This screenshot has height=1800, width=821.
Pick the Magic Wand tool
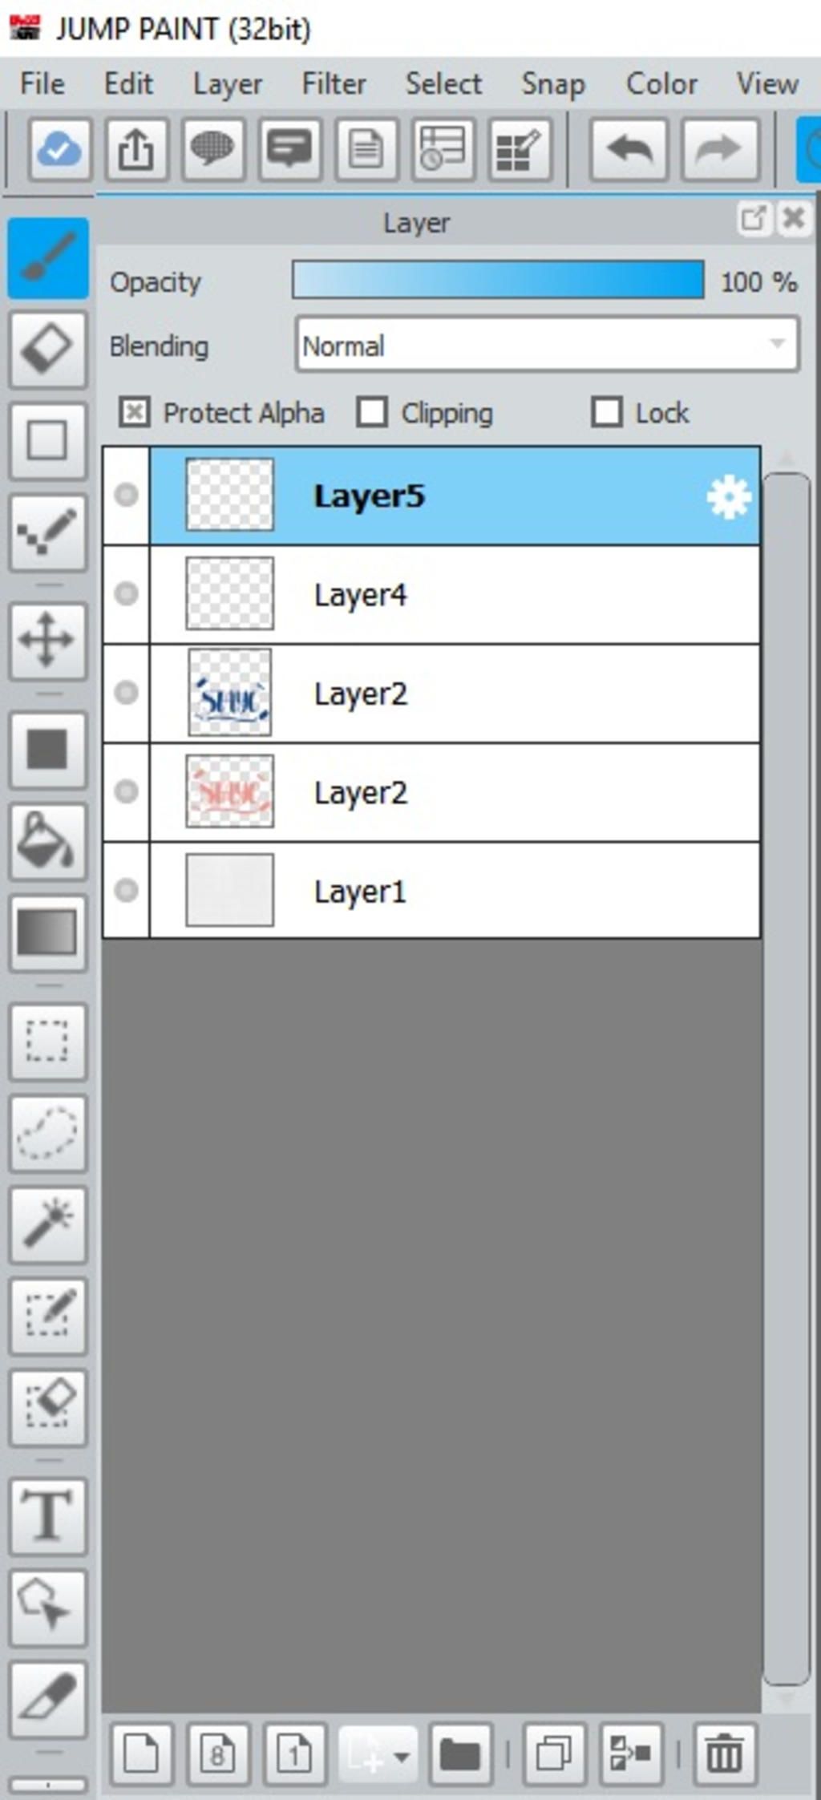click(47, 1224)
